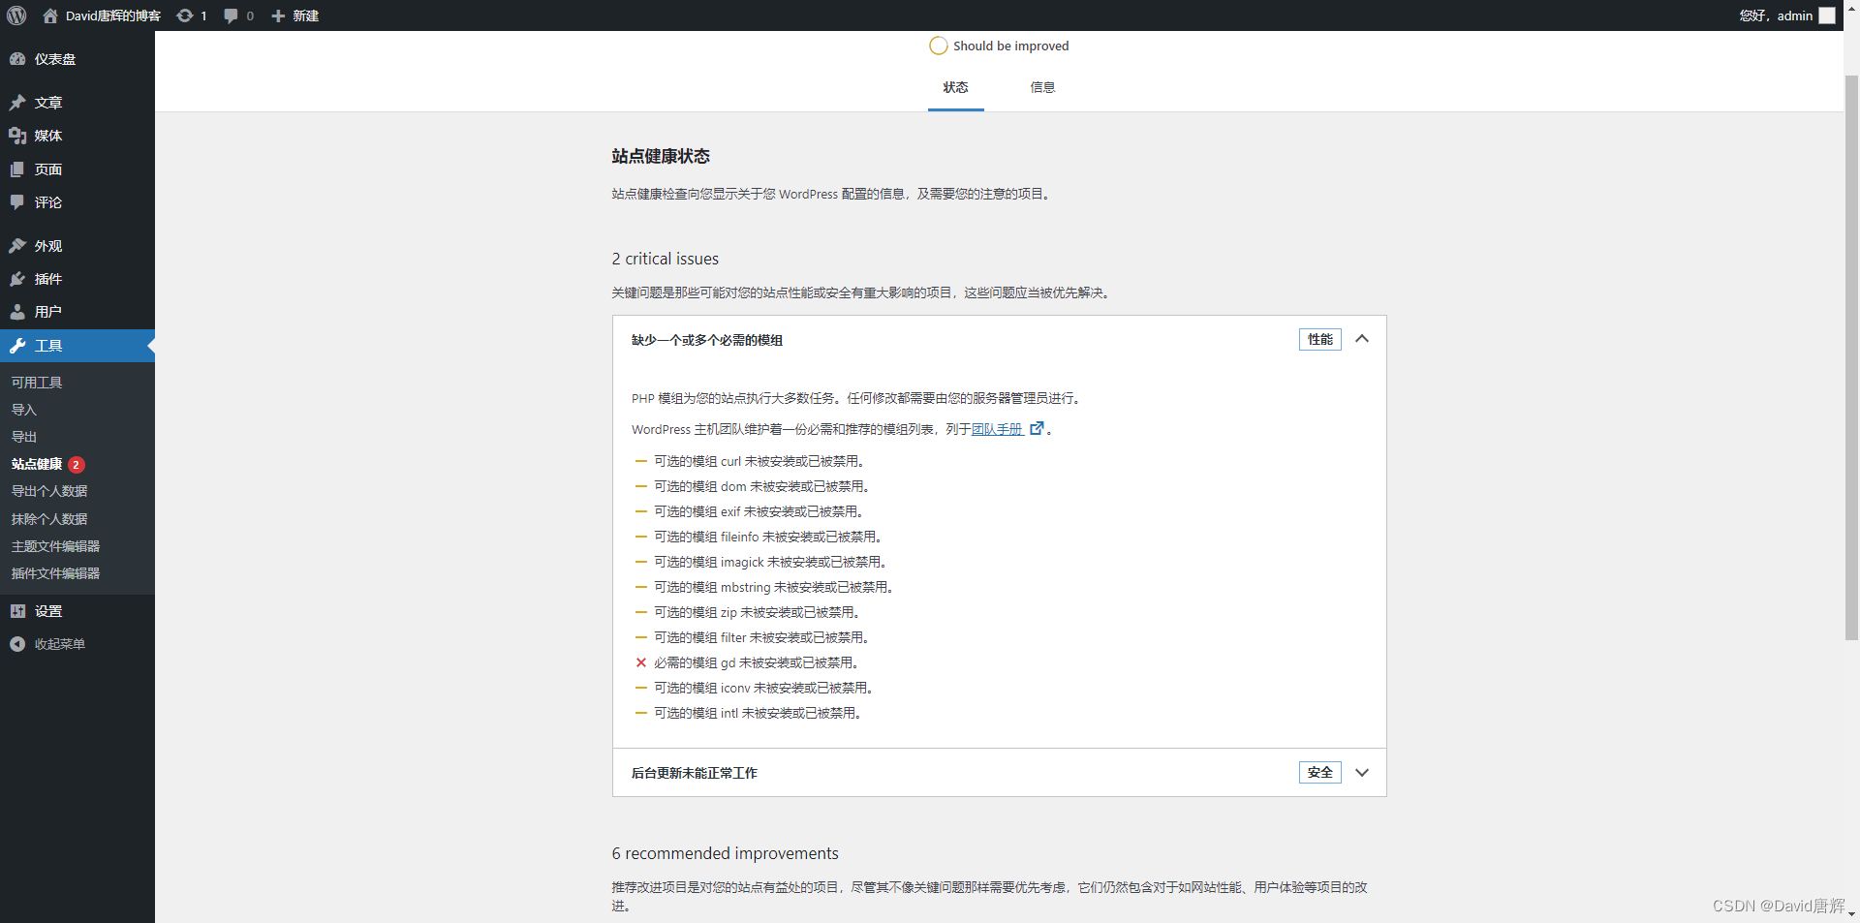Click the 后台更新未能正常工作 heading
The height and width of the screenshot is (923, 1860).
695,773
